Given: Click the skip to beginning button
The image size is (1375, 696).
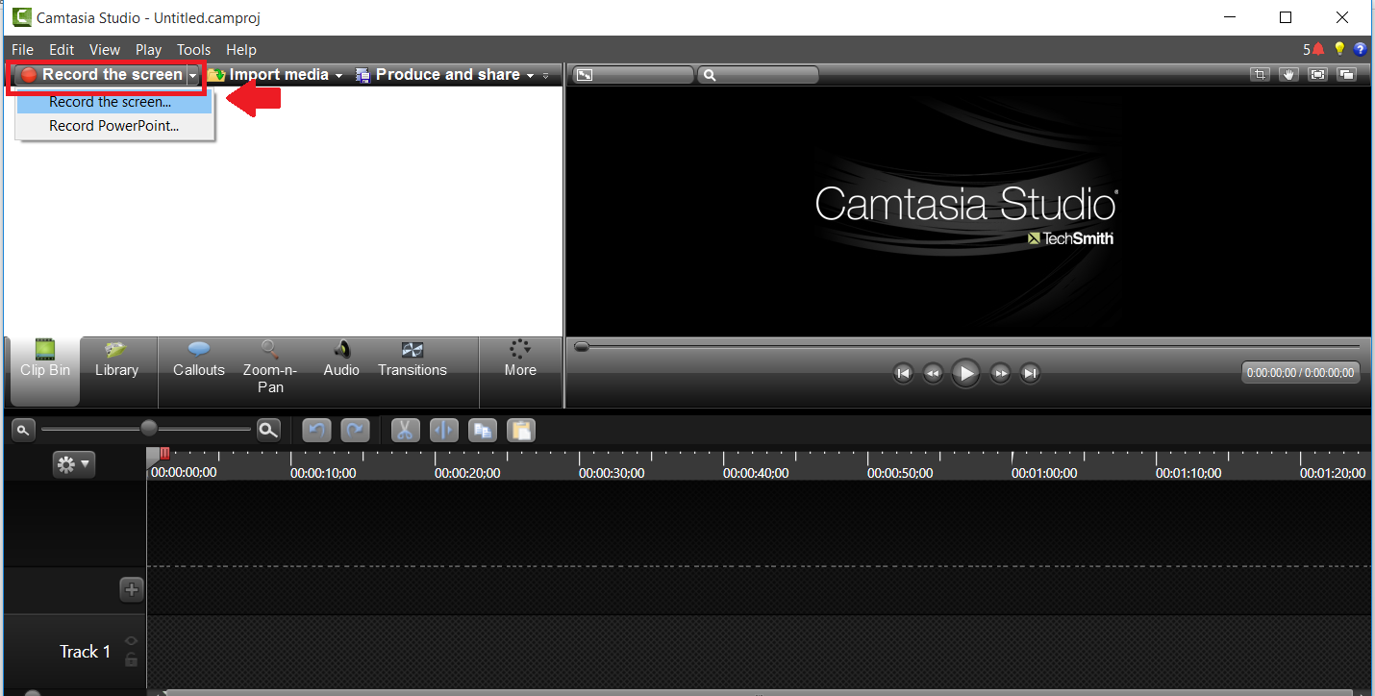Looking at the screenshot, I should tap(902, 373).
